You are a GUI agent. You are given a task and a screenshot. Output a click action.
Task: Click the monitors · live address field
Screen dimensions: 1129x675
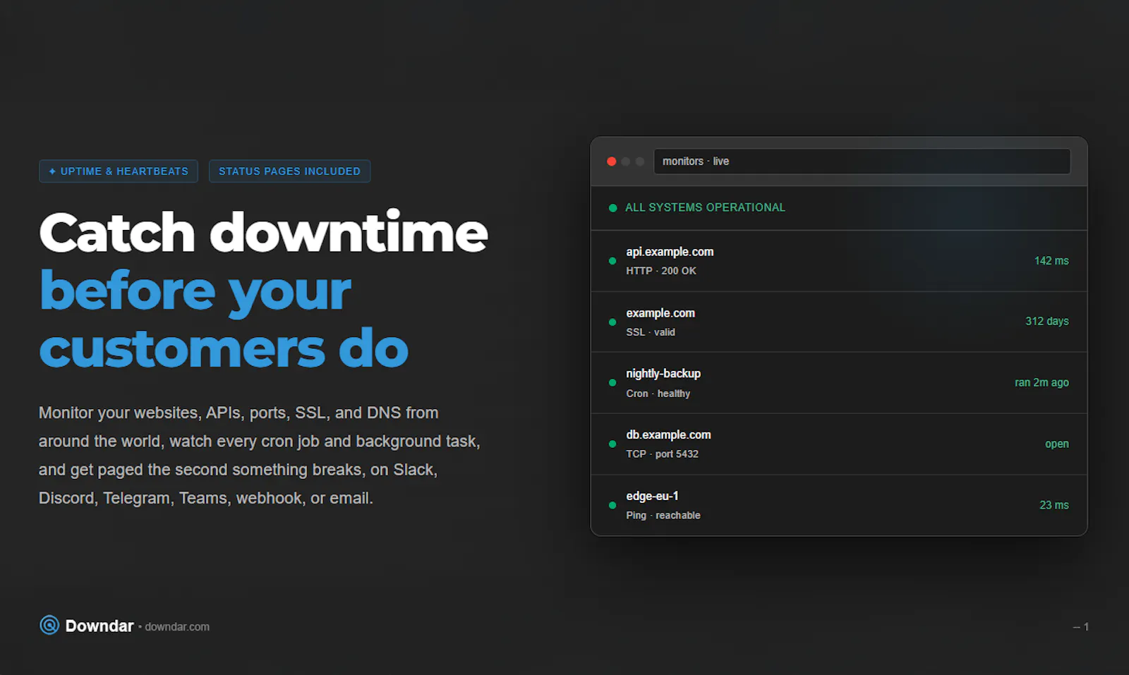pos(862,162)
